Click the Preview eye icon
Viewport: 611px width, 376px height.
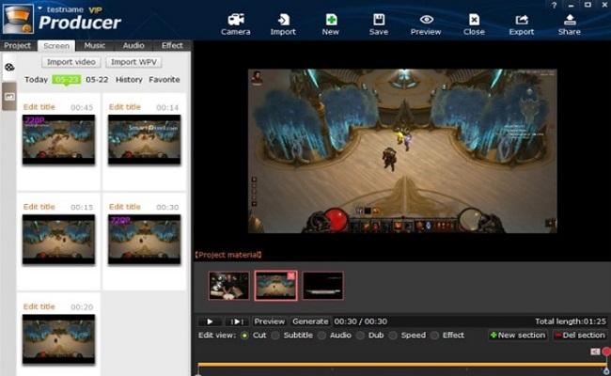tap(426, 20)
